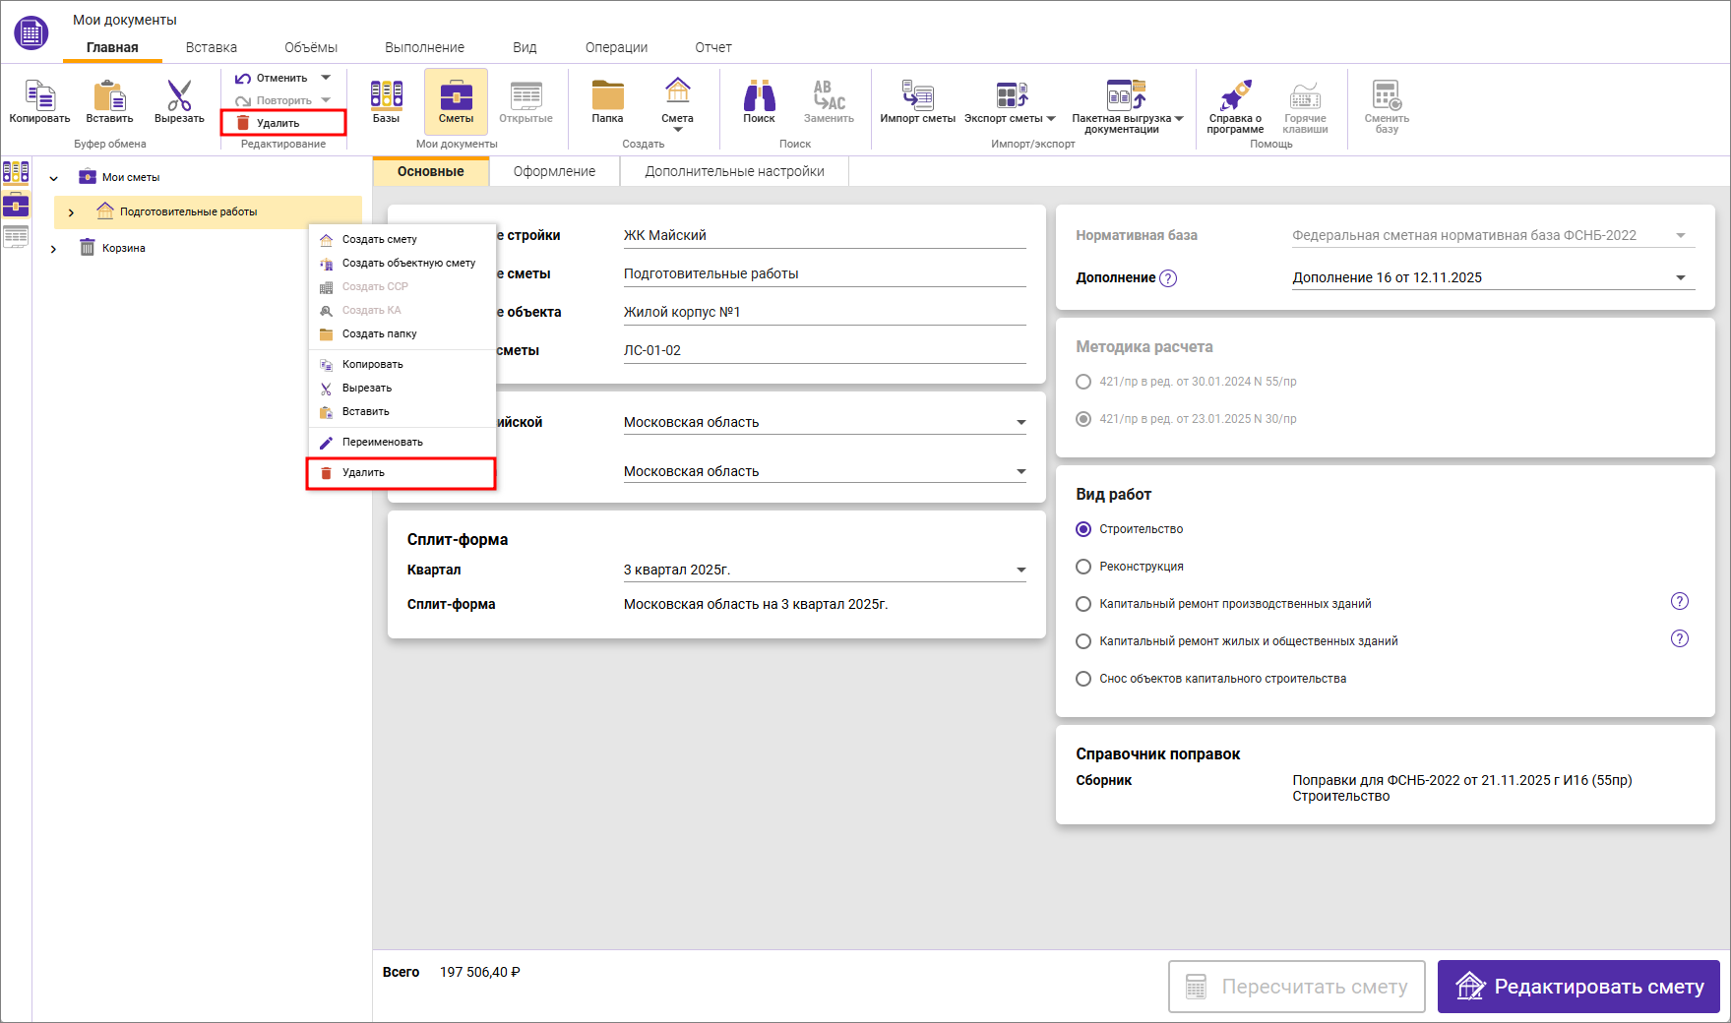This screenshot has height=1023, width=1731.
Task: Expand the Дополнение 16 dropdown
Action: click(1680, 278)
